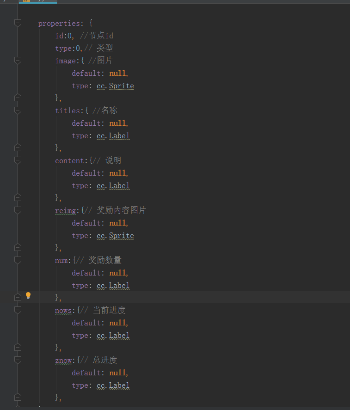
Task: Click the 'titles' property key
Action: (x=68, y=110)
